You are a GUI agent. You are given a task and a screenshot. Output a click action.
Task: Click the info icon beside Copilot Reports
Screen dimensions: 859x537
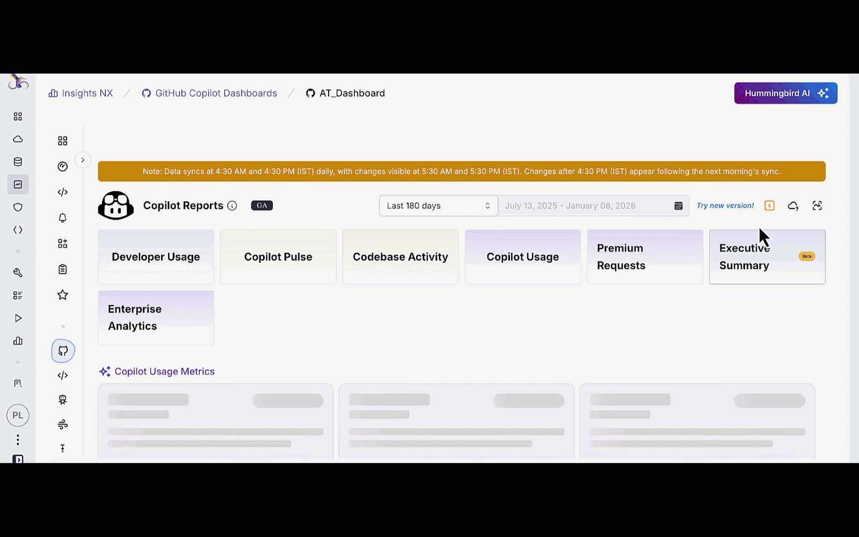pos(232,206)
